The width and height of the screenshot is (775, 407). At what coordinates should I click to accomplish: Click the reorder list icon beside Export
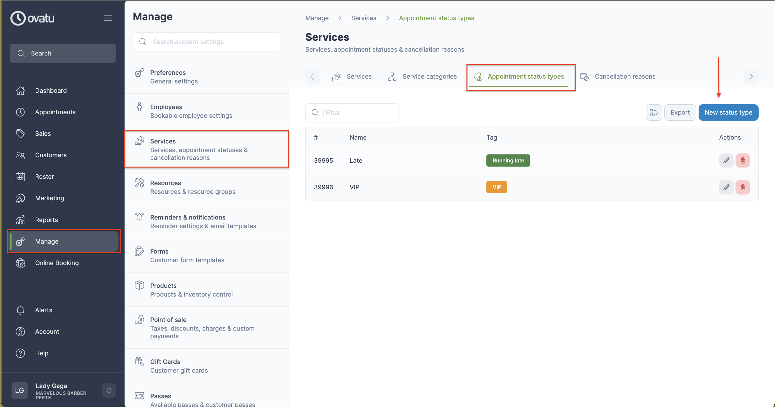point(653,112)
